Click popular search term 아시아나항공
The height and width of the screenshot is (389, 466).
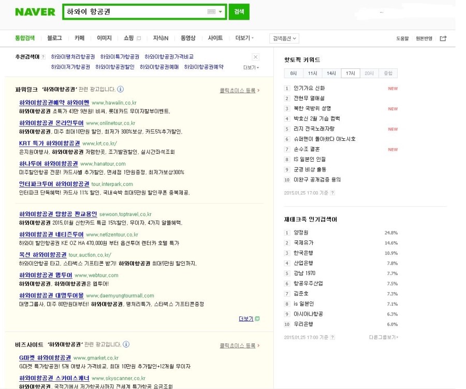308,314
